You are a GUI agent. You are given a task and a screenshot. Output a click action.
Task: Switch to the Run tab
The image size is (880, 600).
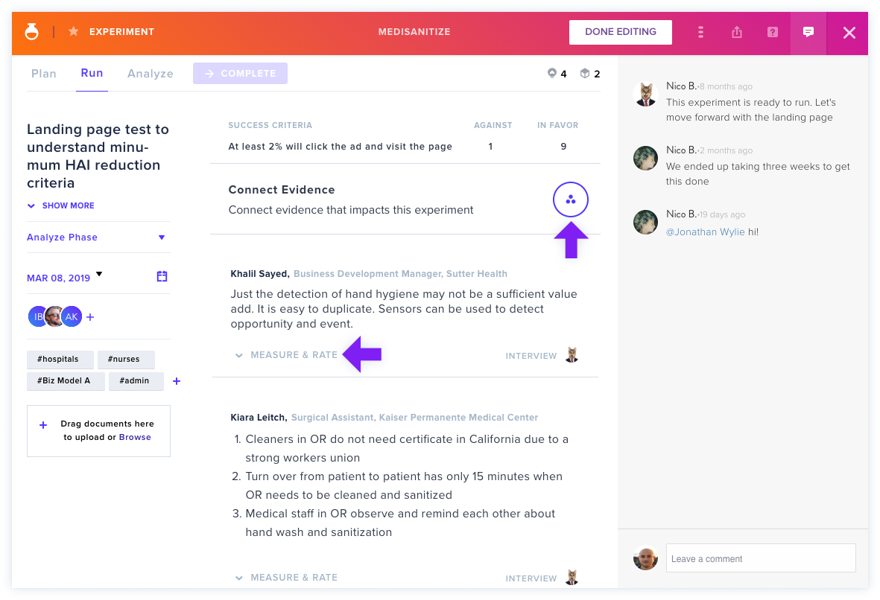click(92, 73)
